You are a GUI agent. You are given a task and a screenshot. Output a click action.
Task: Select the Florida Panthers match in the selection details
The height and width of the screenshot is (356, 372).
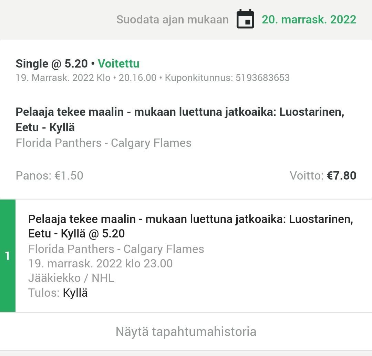(x=116, y=249)
